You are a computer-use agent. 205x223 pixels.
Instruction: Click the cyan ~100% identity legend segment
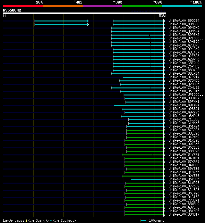pyautogui.click(x=182, y=6)
